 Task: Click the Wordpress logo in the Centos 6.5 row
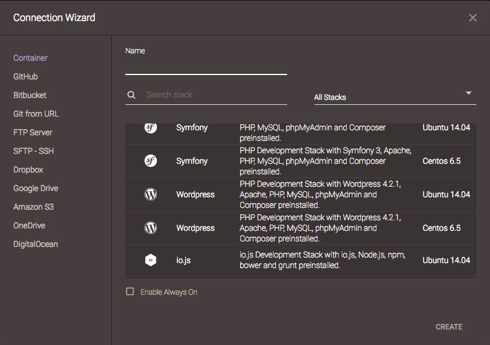151,228
